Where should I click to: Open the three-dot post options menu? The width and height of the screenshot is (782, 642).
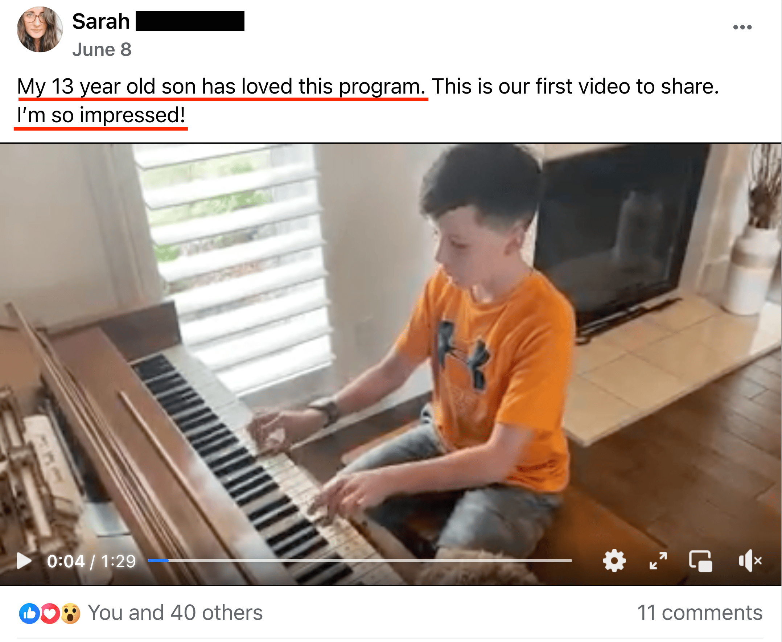point(742,27)
